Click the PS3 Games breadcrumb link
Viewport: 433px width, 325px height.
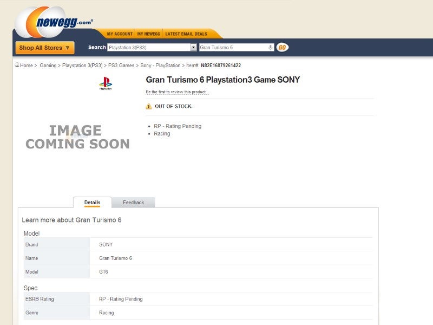tap(121, 66)
